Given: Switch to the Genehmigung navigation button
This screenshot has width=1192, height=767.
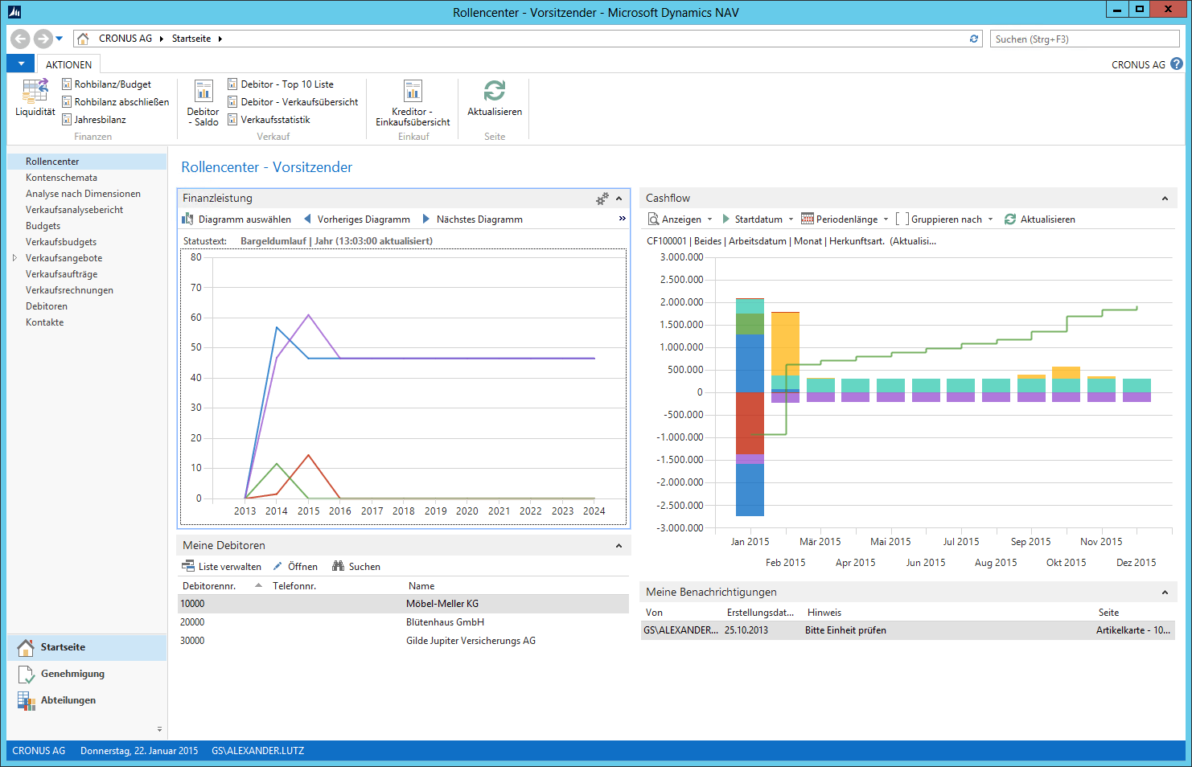Looking at the screenshot, I should (x=87, y=674).
